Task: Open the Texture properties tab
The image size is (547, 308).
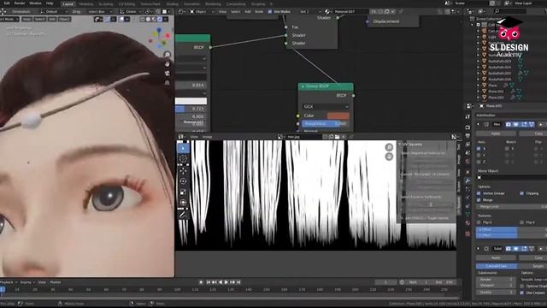Action: [468, 234]
